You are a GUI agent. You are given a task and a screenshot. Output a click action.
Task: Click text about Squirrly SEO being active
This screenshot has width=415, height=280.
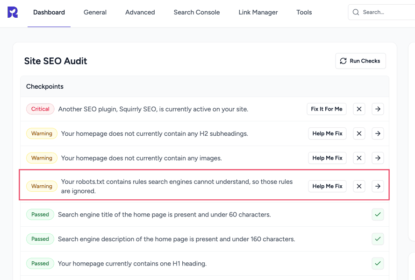click(153, 109)
